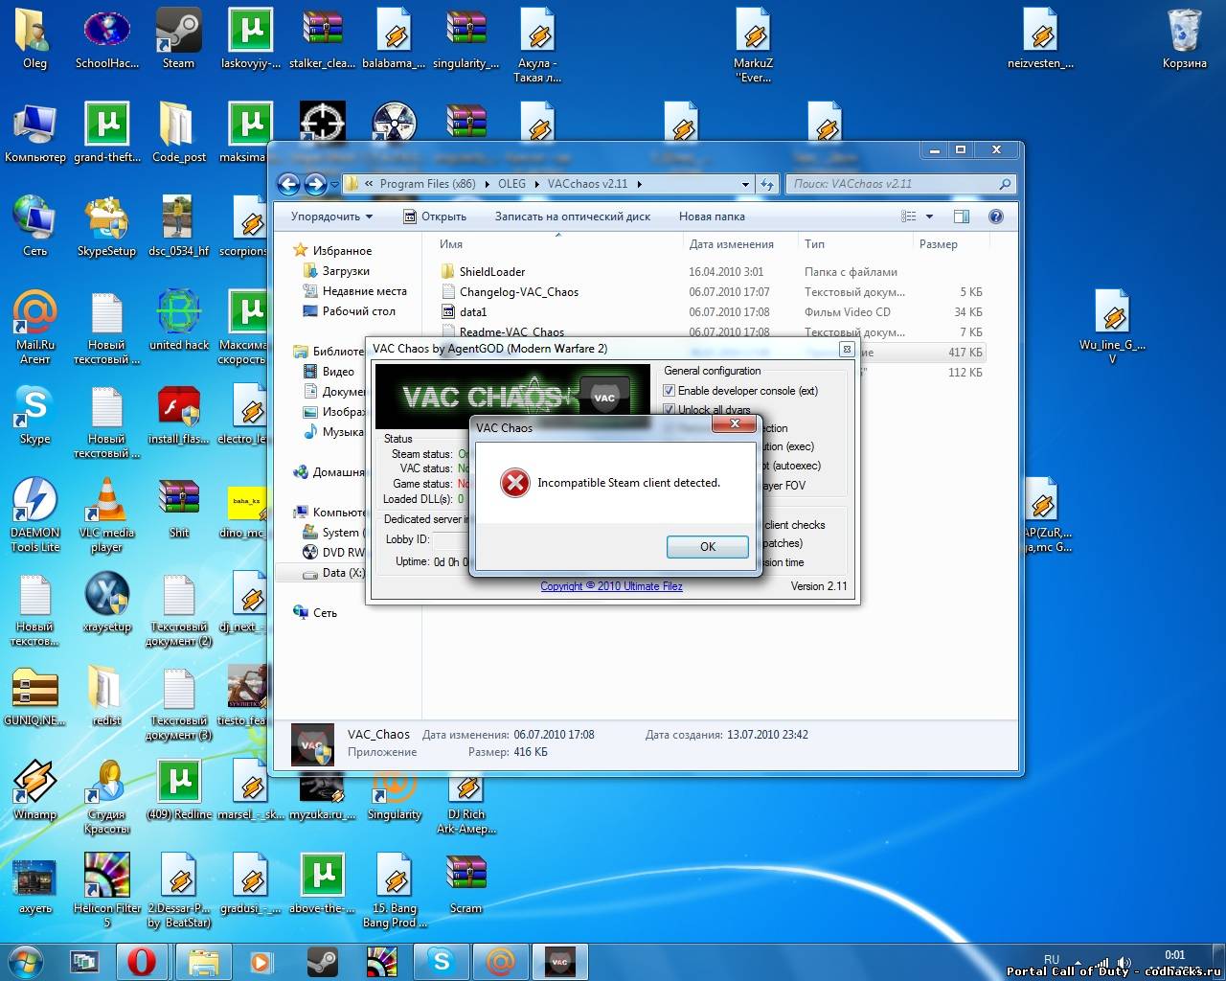
Task: Open the Windows Start button
Action: (x=26, y=961)
